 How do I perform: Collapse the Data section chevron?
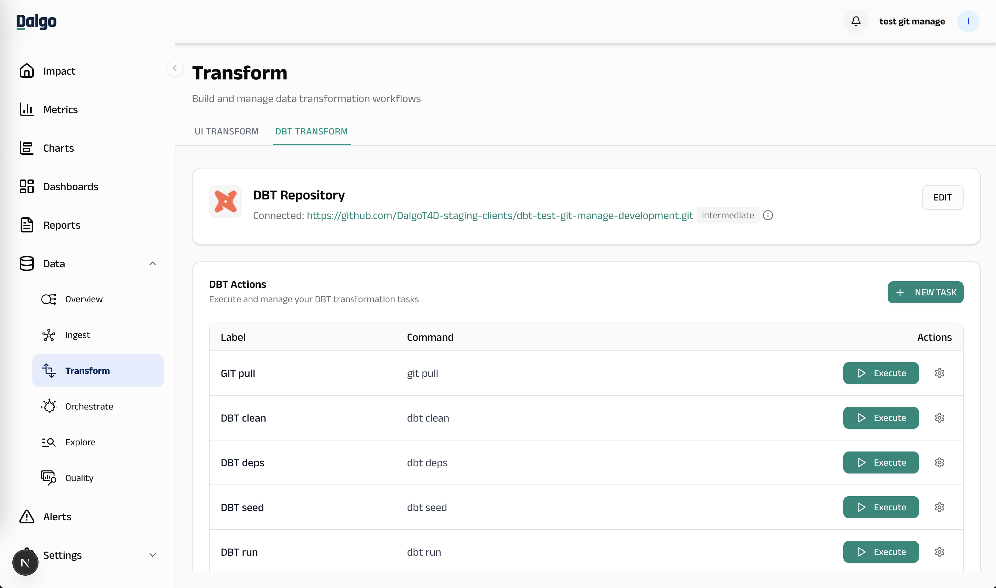tap(153, 263)
